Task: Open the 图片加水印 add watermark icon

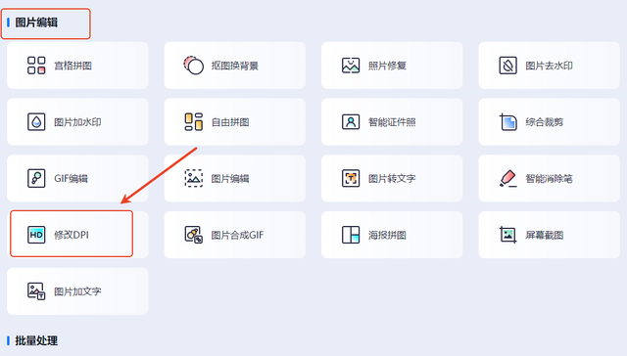Action: click(x=36, y=121)
